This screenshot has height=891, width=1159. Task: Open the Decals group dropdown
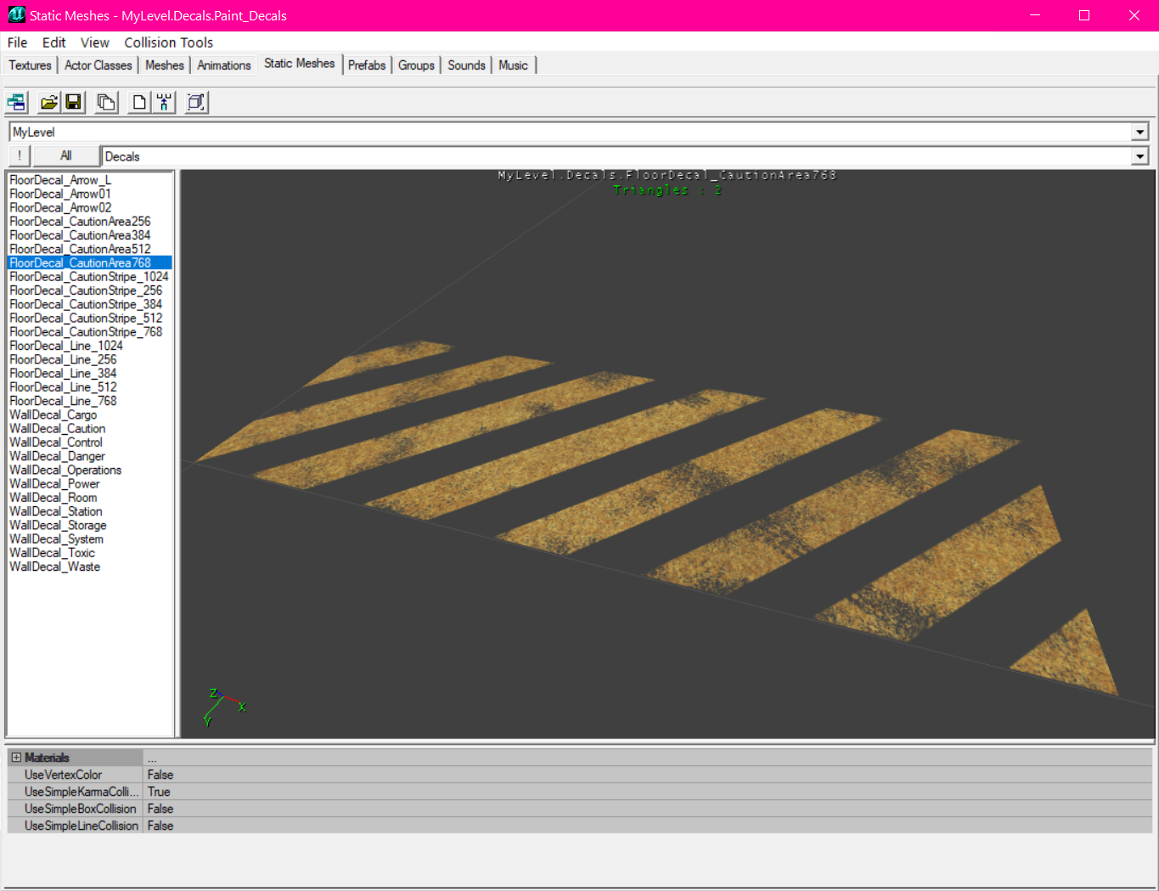tap(1139, 156)
